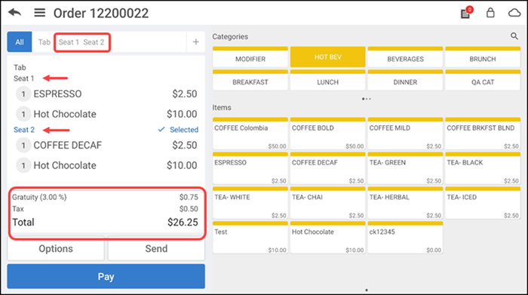Add COFFEE DECAF item from Items grid

point(327,168)
